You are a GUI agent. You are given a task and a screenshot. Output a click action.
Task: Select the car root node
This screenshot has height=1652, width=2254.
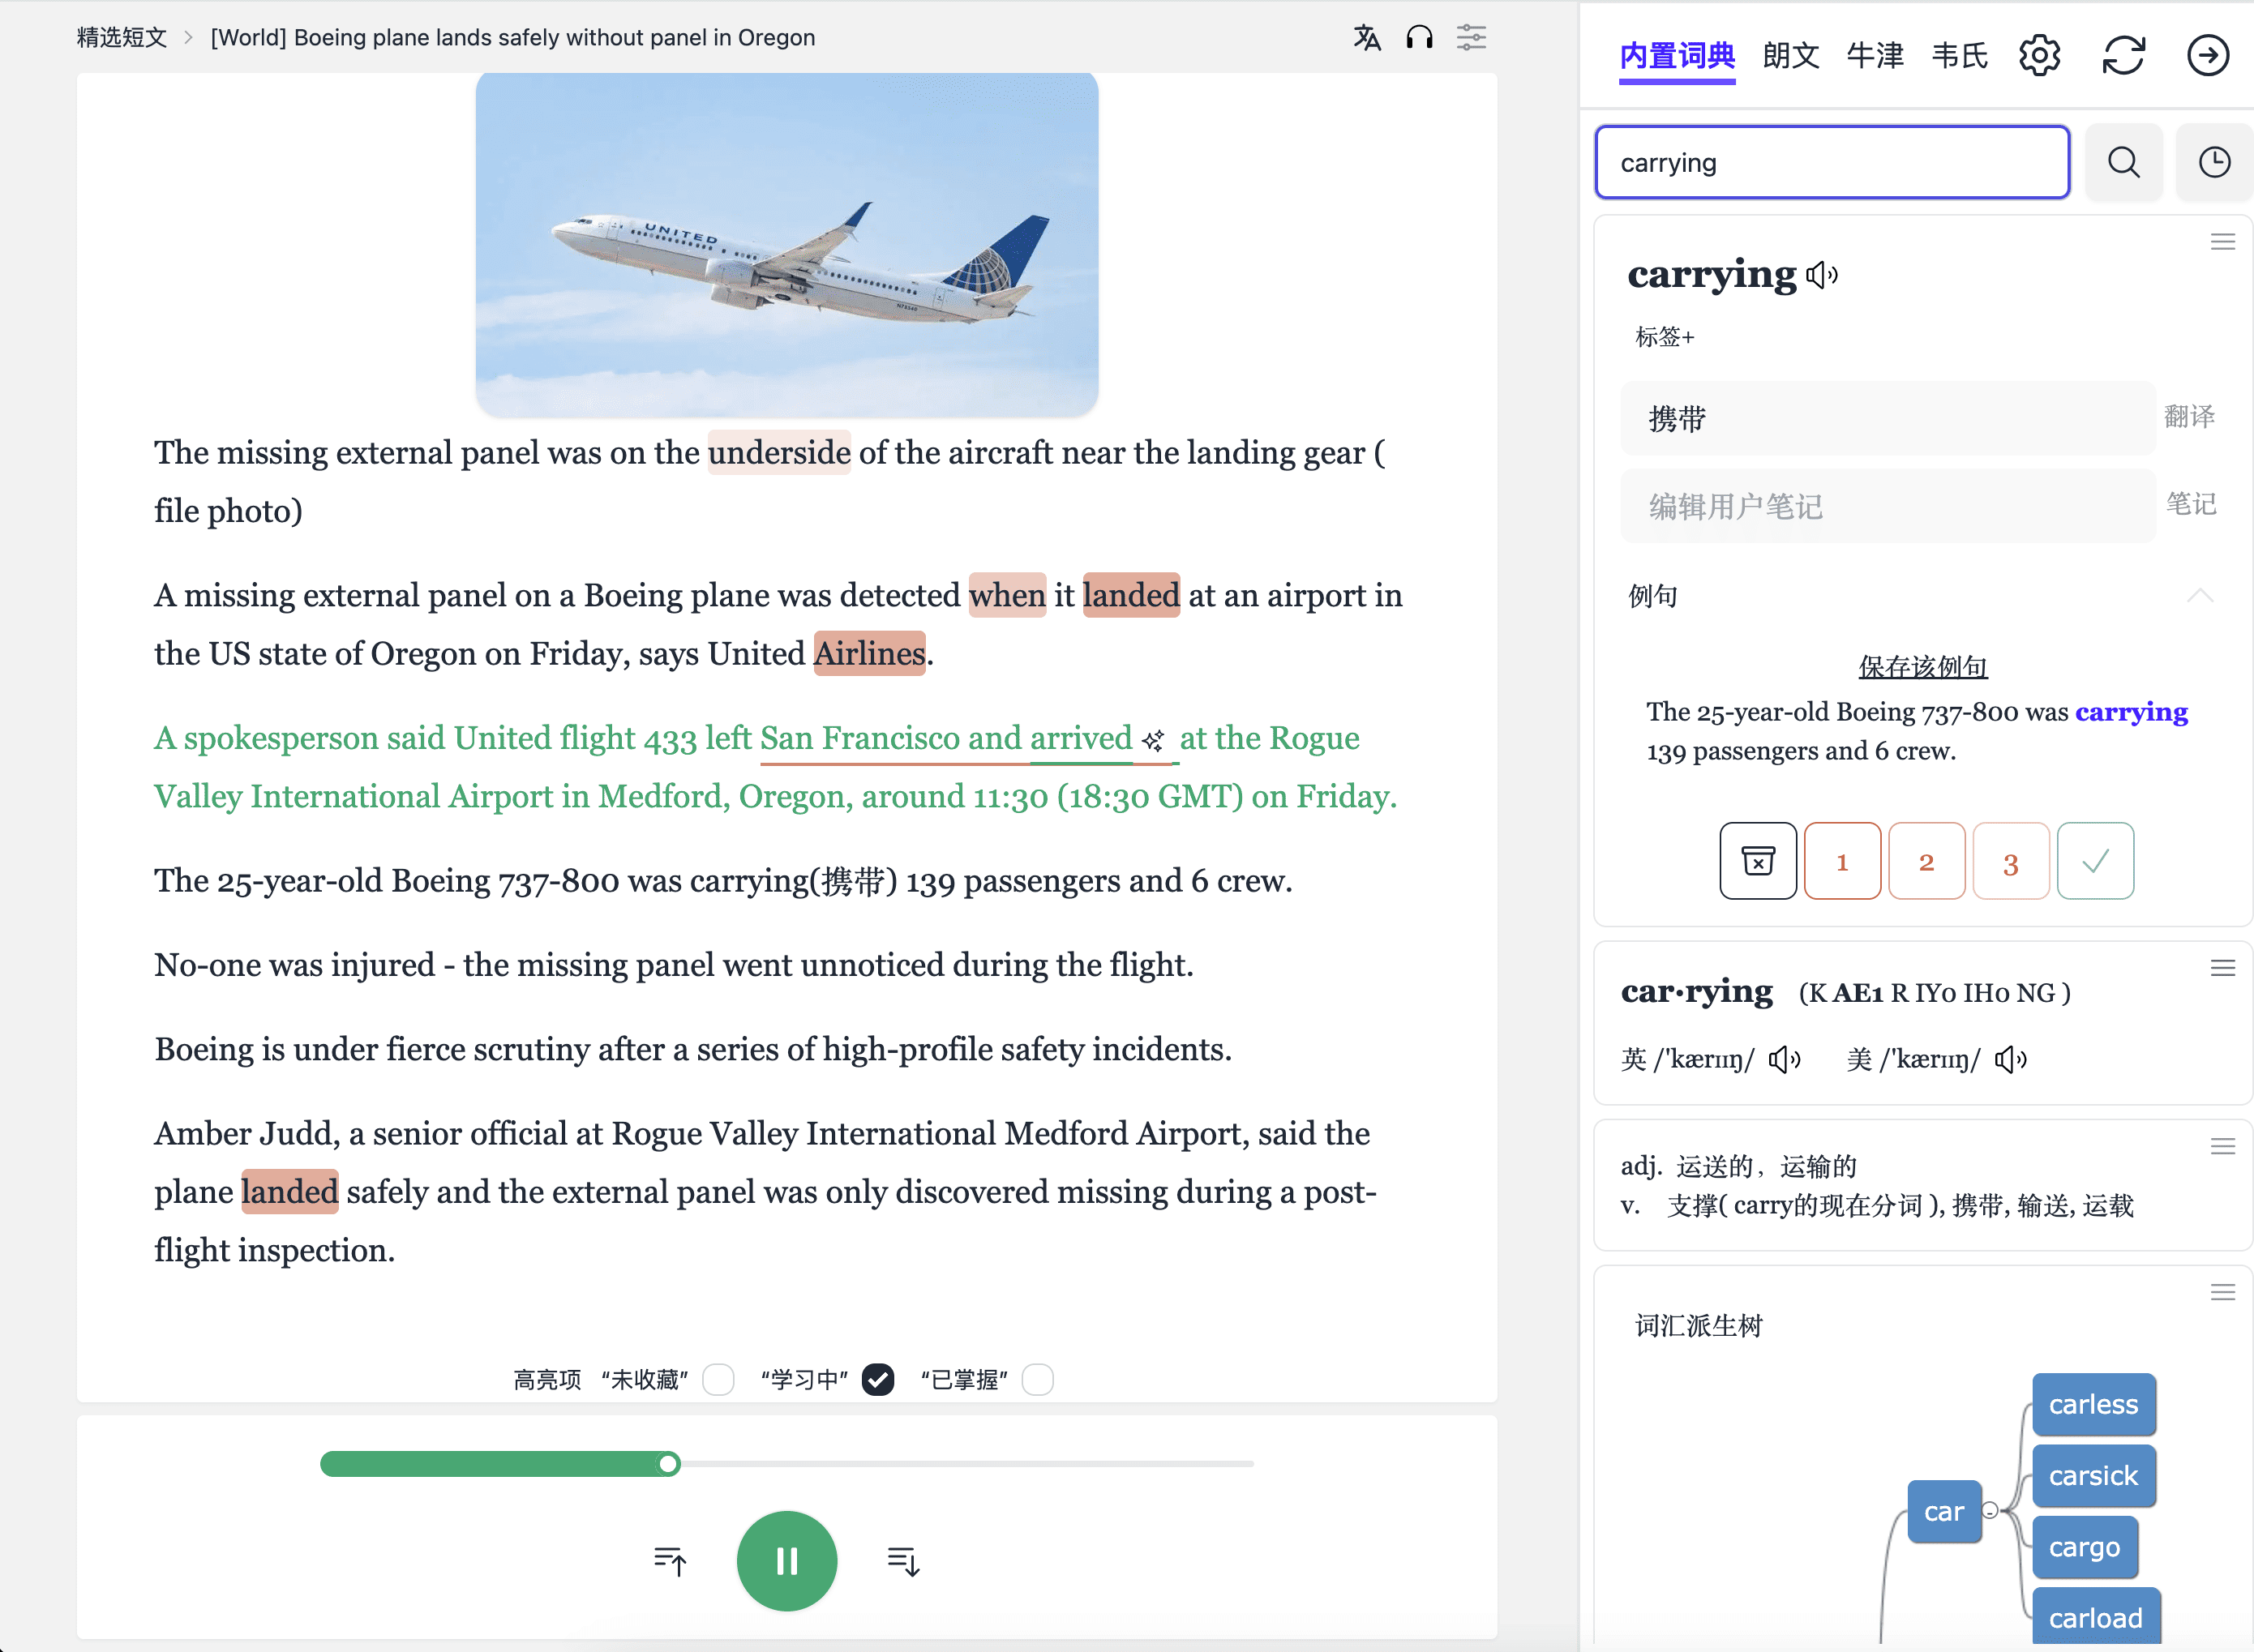click(1944, 1511)
